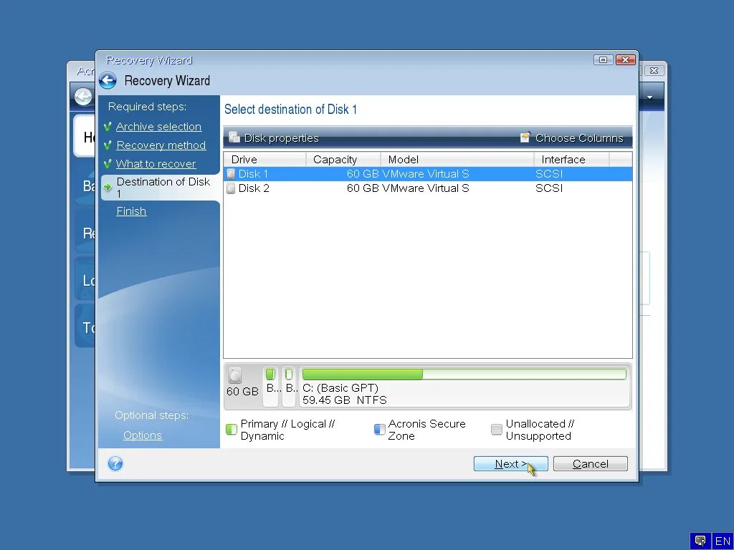Click the Unallocated // Unsupported gray legend swatch
Image resolution: width=734 pixels, height=550 pixels.
pyautogui.click(x=497, y=430)
